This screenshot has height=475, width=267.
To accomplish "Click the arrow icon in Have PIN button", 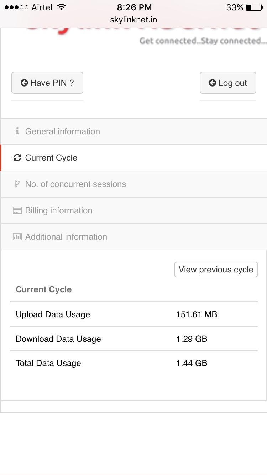I will coord(24,83).
